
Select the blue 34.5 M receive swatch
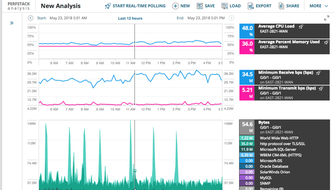click(247, 77)
